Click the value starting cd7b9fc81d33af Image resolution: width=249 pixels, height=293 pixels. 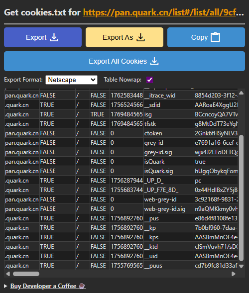(216, 266)
